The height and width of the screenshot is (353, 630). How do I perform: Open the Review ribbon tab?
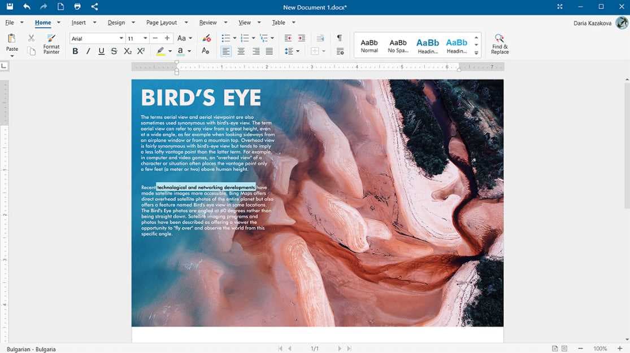208,23
